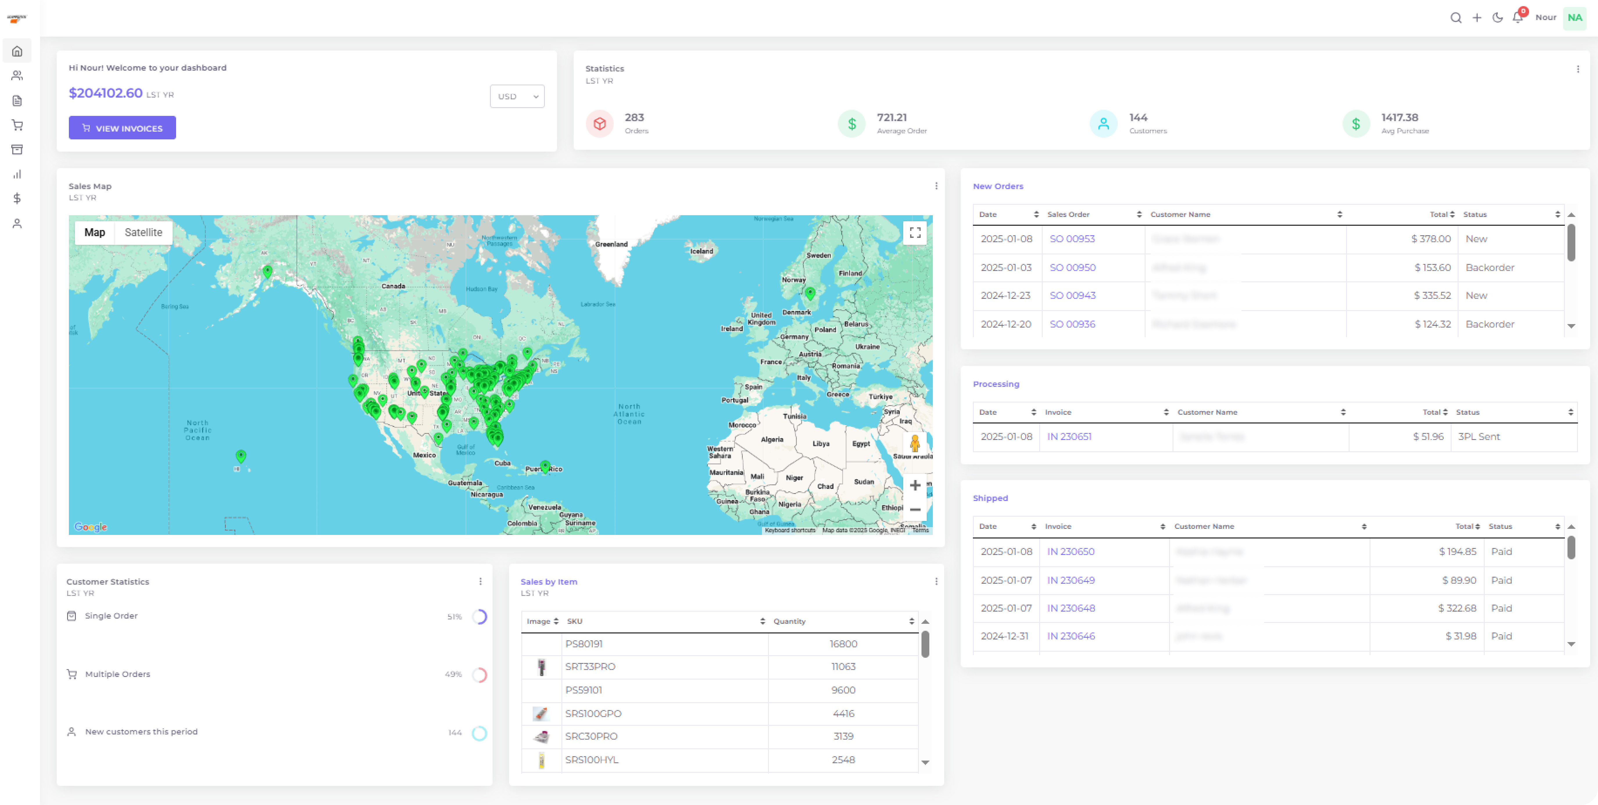Click the SRS100GPO product thumbnail
Viewport: 1598px width, 805px height.
point(541,713)
